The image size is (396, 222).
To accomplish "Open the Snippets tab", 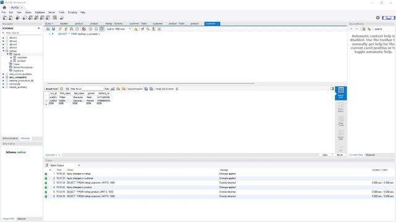I will click(370, 155).
